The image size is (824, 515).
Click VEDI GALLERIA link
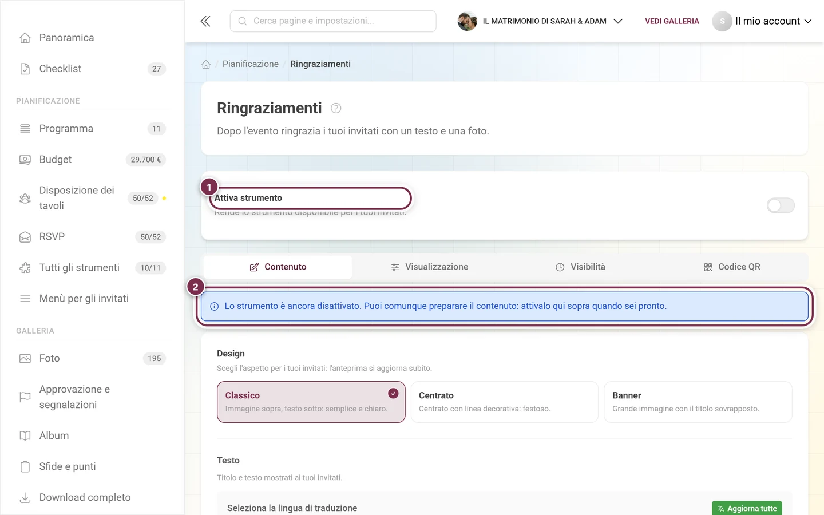pos(672,21)
